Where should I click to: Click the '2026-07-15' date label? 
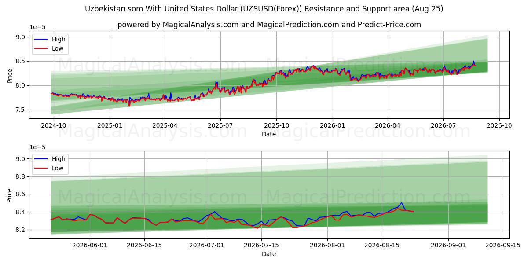[x=262, y=246]
